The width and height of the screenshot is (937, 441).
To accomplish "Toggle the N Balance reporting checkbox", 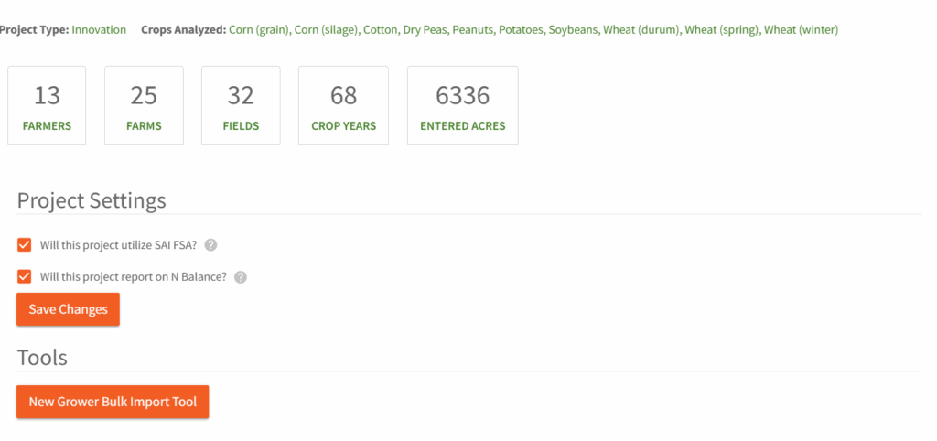I will click(25, 276).
